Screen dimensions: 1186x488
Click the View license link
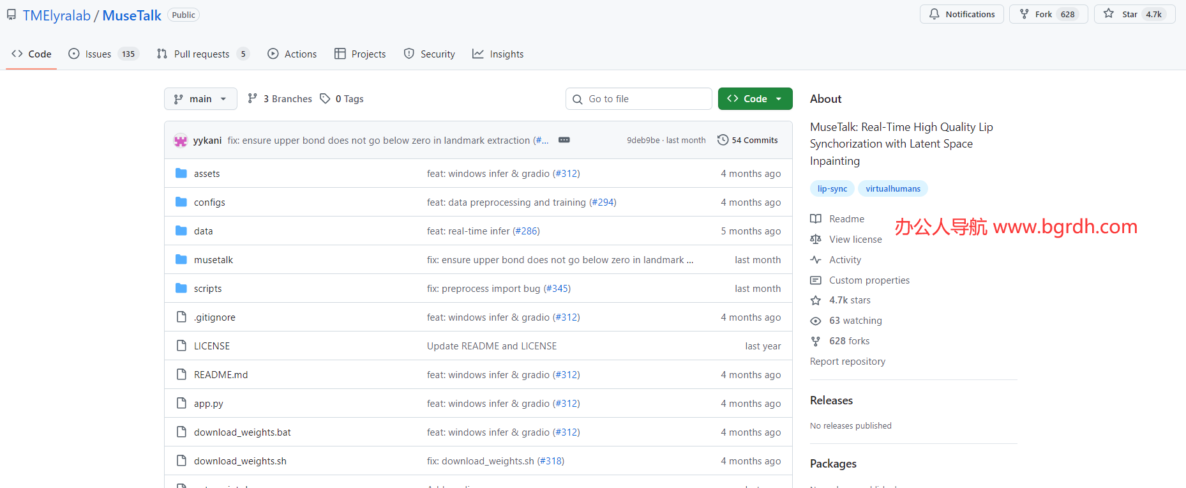coord(855,240)
